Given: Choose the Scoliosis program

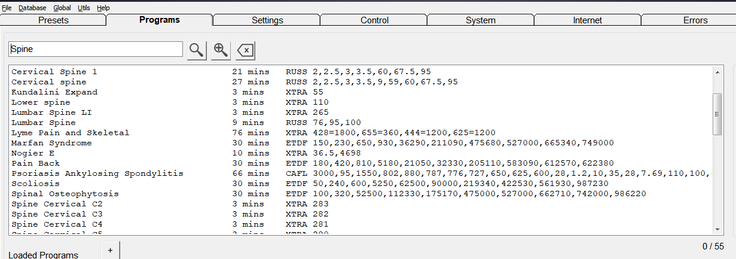Looking at the screenshot, I should click(x=361, y=184).
